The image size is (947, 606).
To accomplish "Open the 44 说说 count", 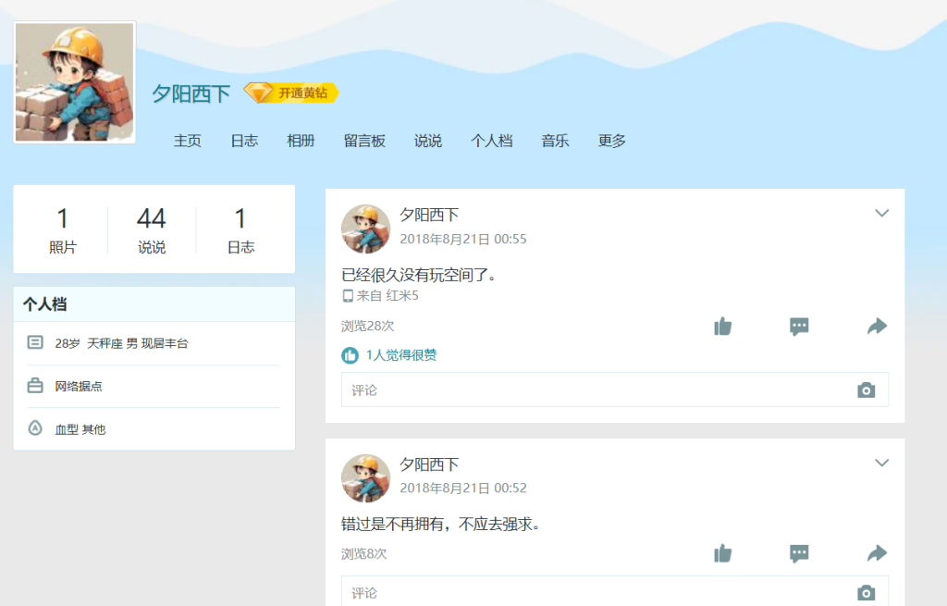I will click(152, 229).
